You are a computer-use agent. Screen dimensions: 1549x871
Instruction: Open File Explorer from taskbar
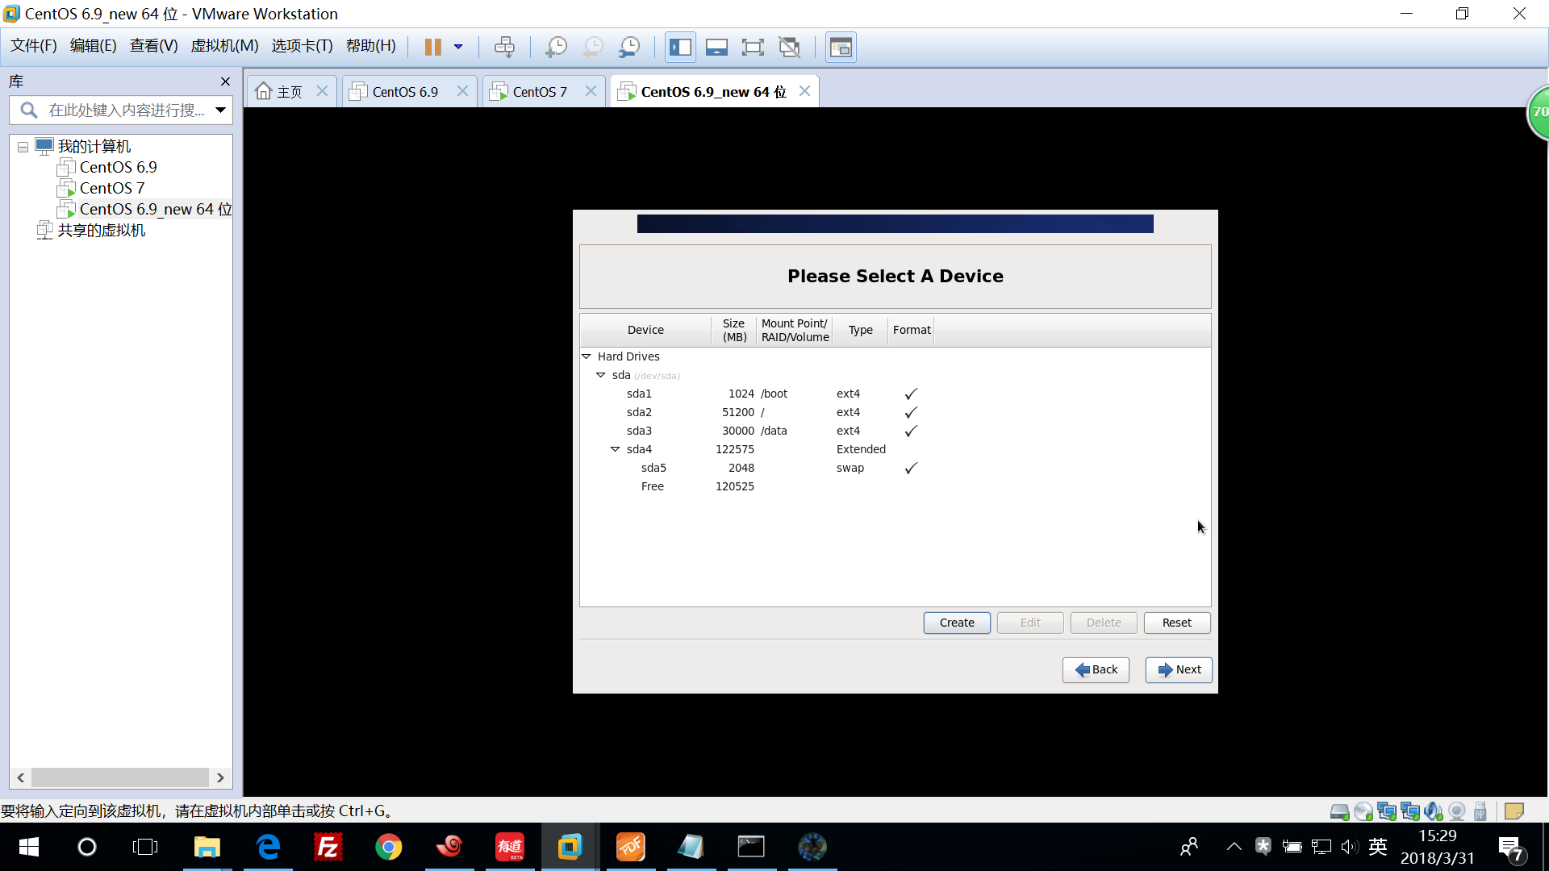(207, 847)
